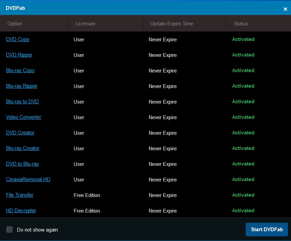Open the DVD Creator link
291x241 pixels.
click(20, 133)
